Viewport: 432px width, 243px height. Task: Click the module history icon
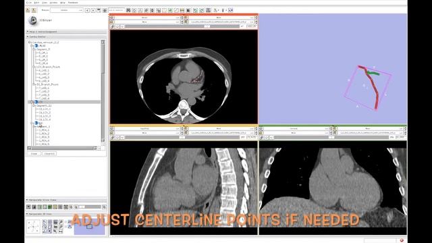click(x=99, y=10)
